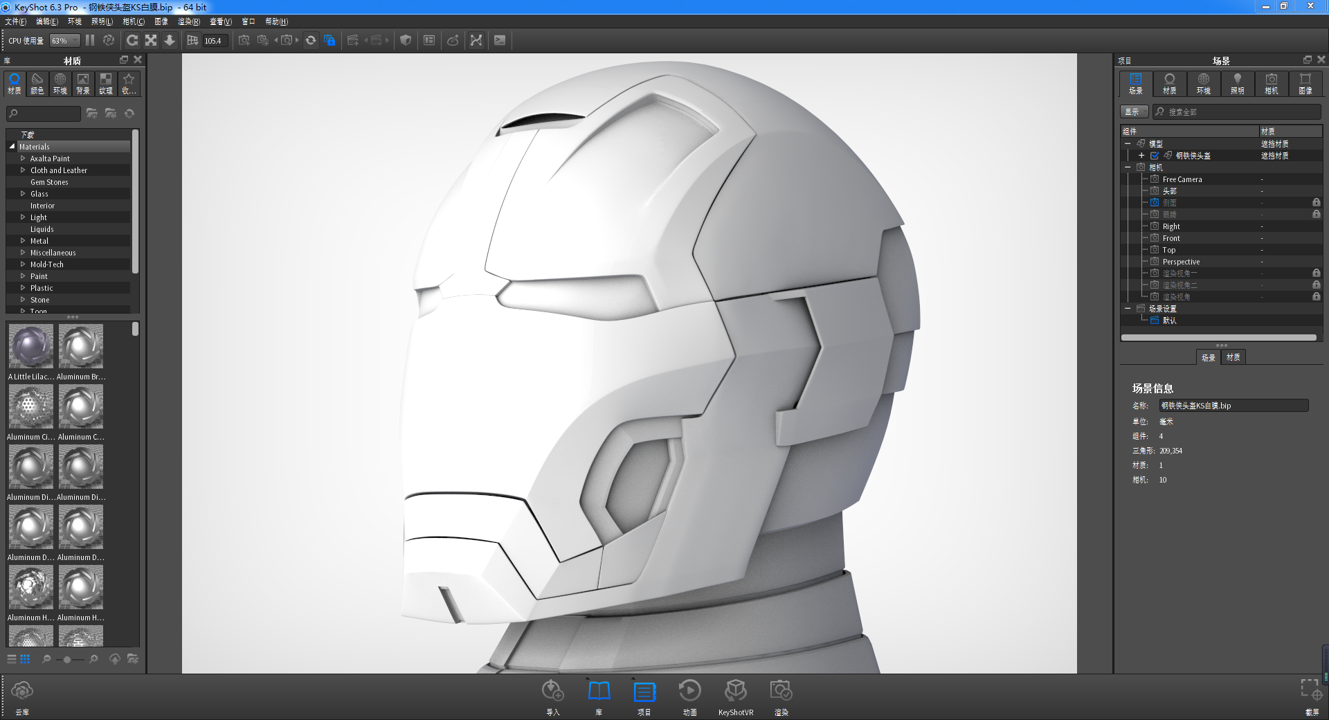Select the 纹理 textures icon in library panel
1329x720 pixels.
coord(106,83)
